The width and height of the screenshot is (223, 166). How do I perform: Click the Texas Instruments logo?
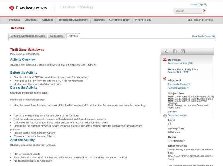pos(28,8)
